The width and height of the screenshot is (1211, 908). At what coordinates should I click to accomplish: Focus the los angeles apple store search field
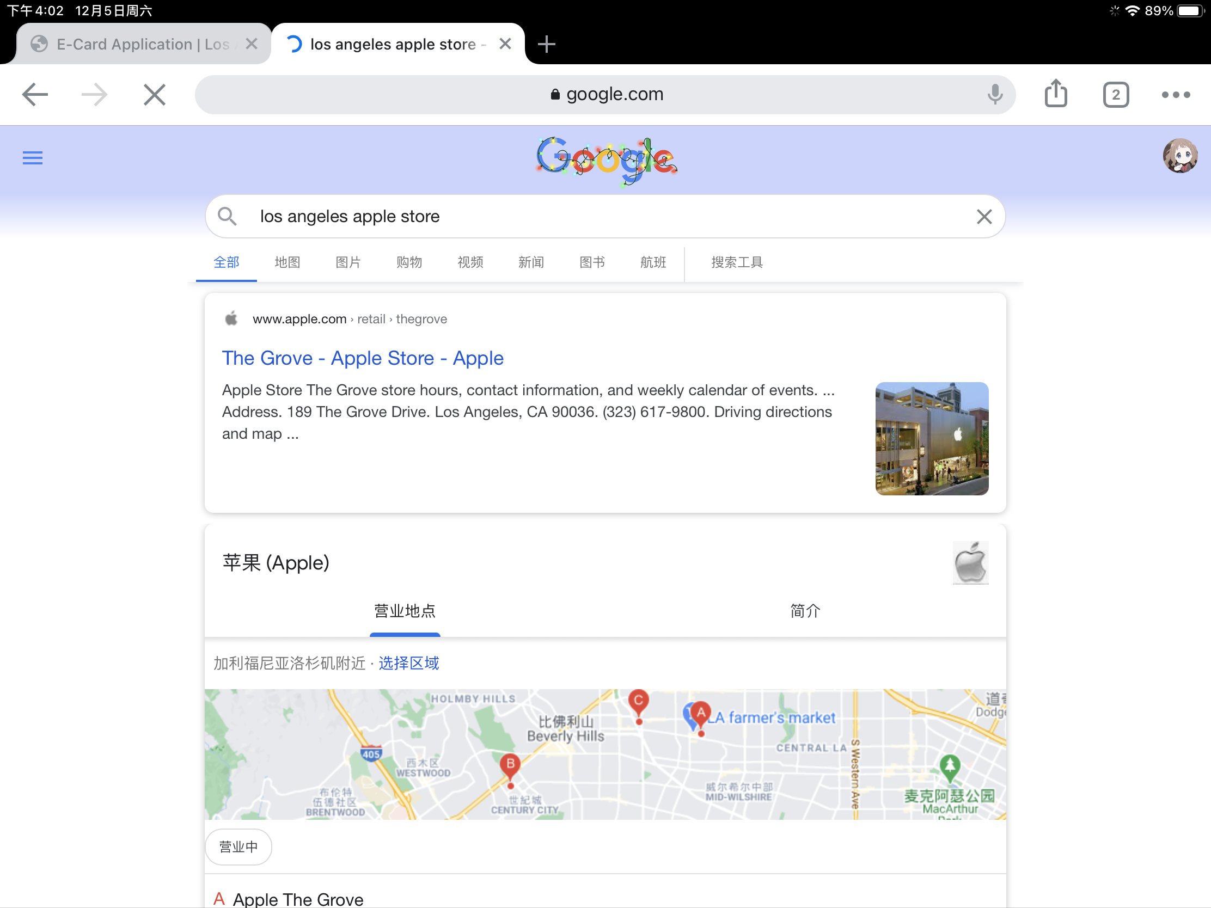[605, 216]
